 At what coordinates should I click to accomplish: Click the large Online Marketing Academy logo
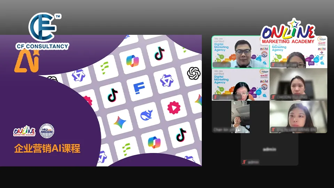coord(288,32)
